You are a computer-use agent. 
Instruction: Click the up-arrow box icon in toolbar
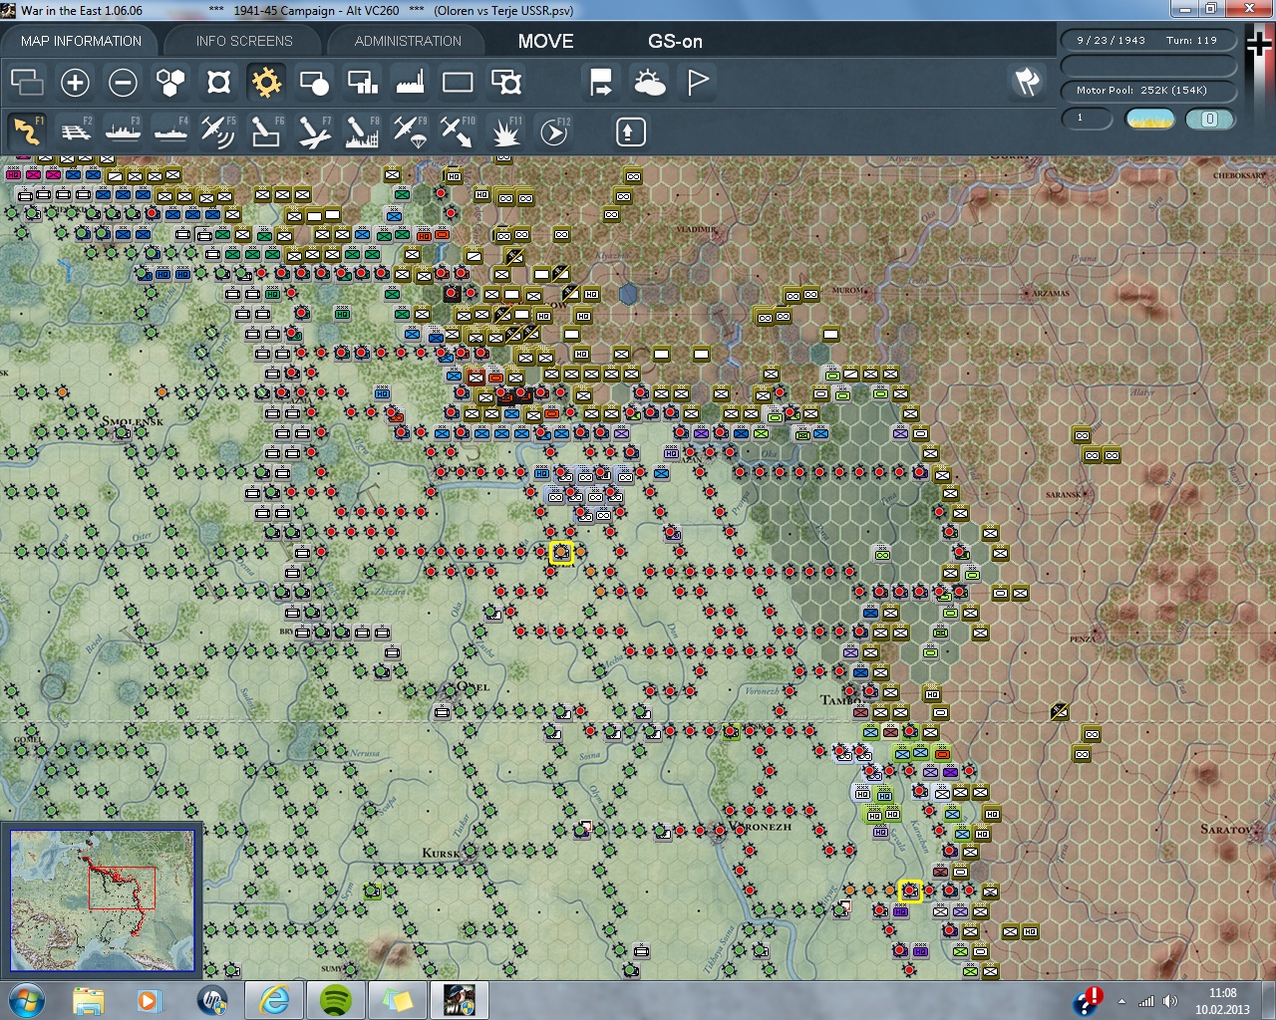tap(630, 131)
